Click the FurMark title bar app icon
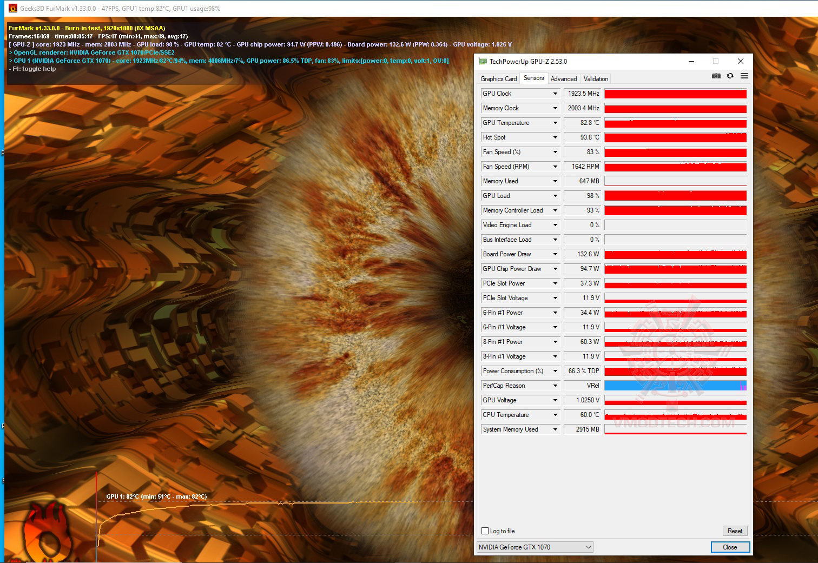The width and height of the screenshot is (818, 563). pyautogui.click(x=13, y=8)
